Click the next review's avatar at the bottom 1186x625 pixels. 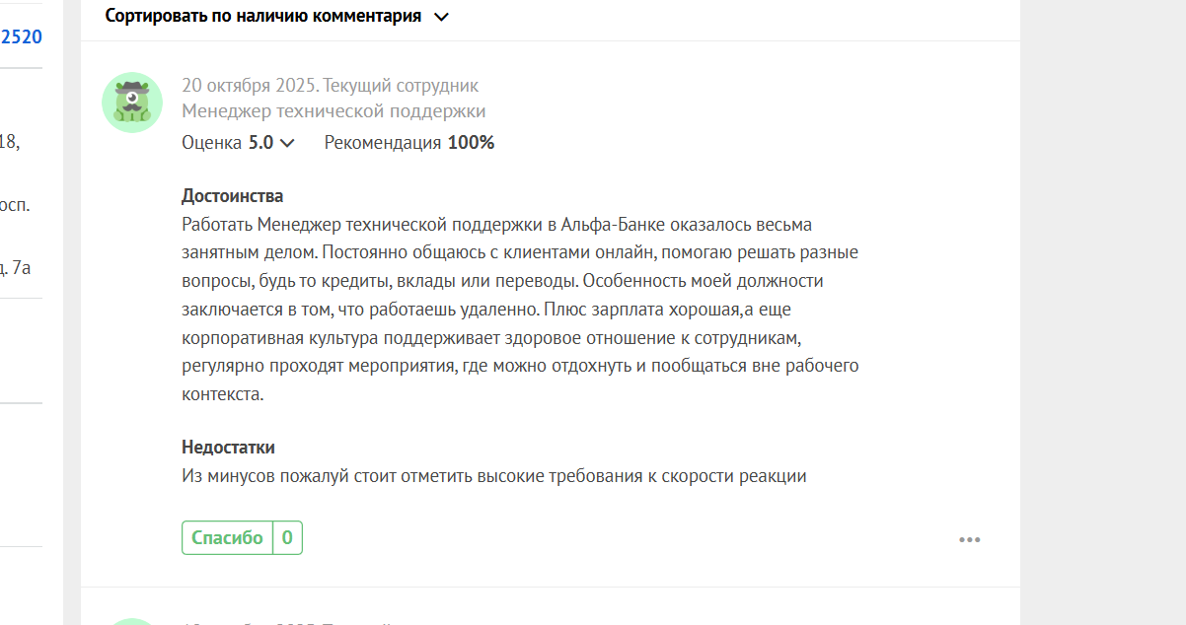tap(132, 620)
